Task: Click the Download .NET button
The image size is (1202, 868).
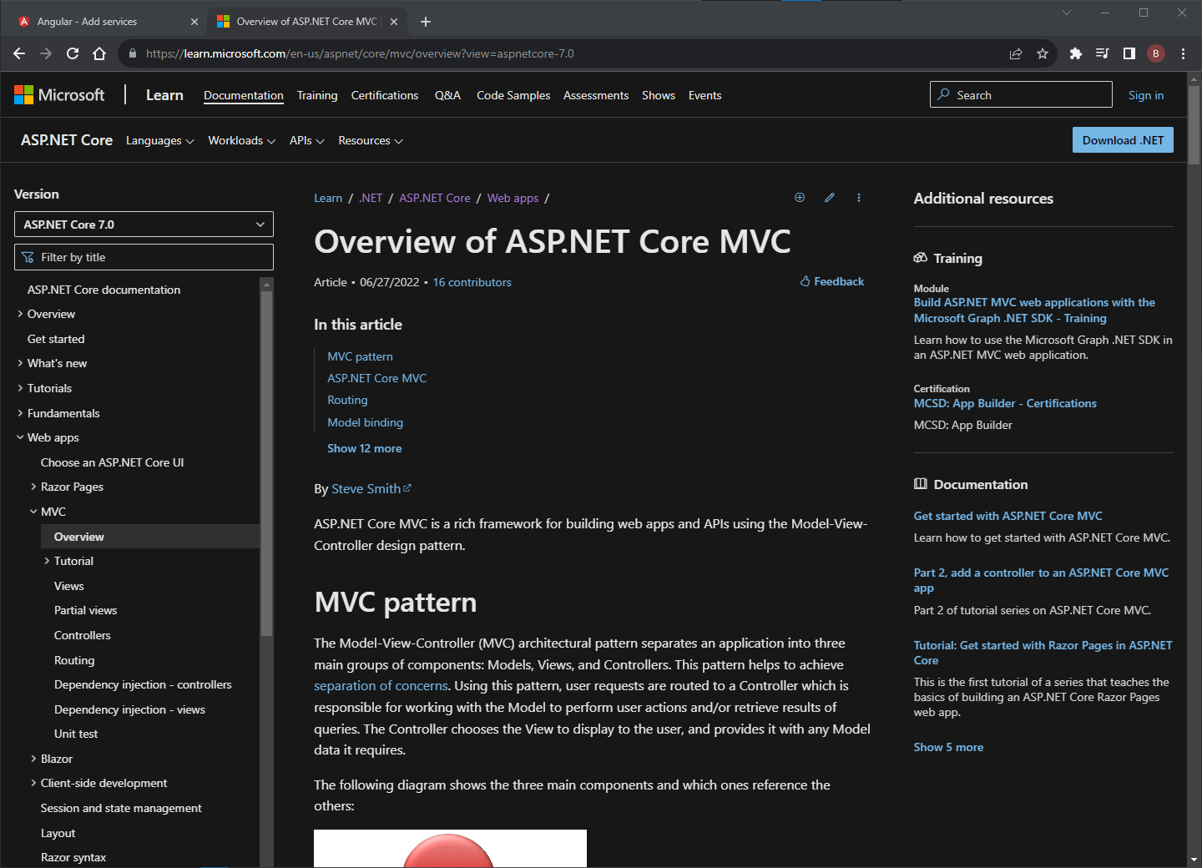Action: tap(1122, 139)
